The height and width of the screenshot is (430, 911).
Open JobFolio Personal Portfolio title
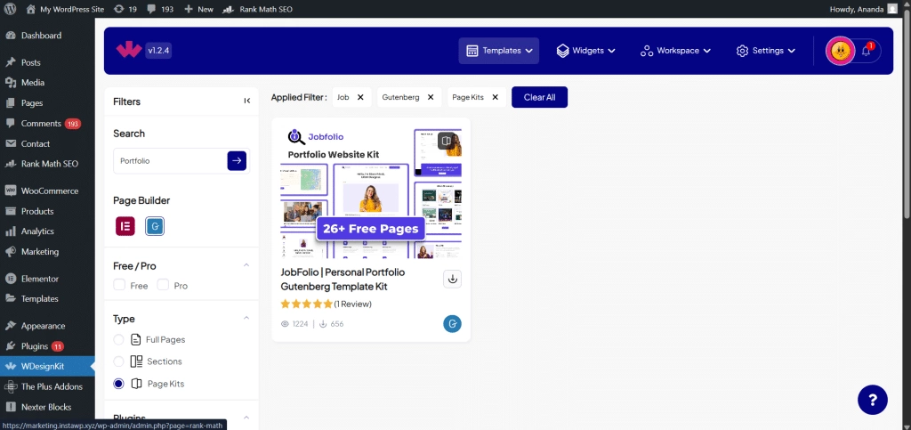(343, 279)
